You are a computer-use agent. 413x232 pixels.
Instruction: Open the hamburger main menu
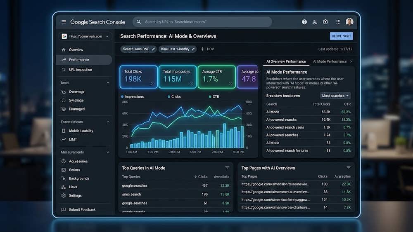64,22
